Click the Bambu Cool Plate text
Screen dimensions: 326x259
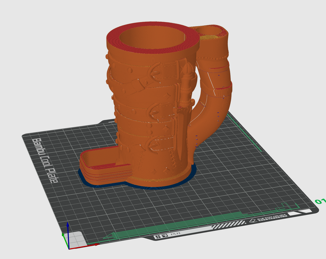44,161
